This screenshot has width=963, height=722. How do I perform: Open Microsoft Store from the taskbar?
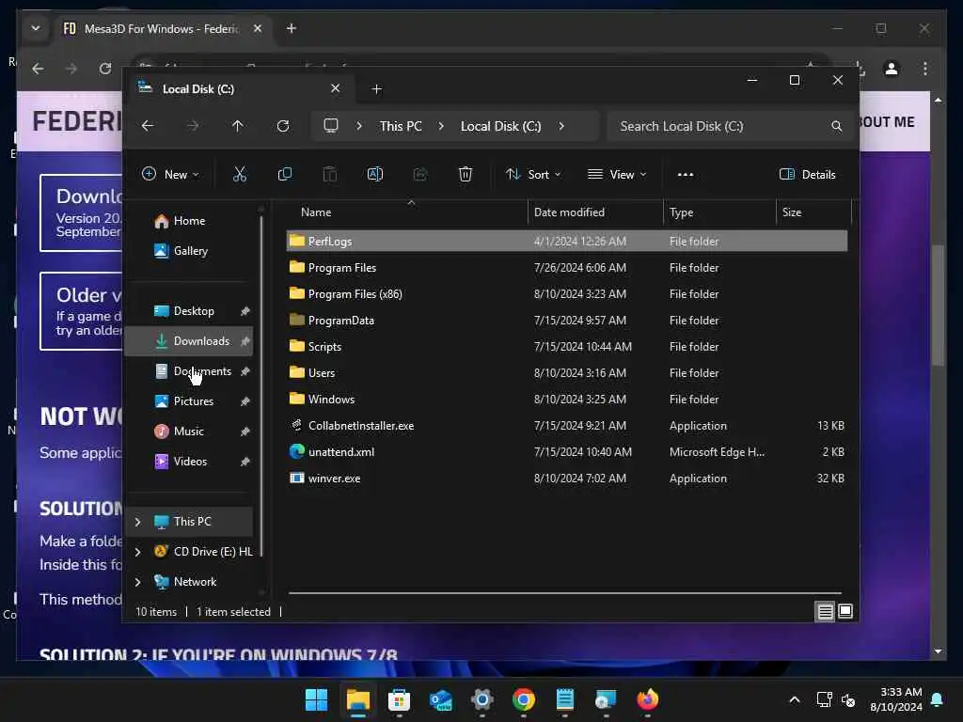(399, 699)
